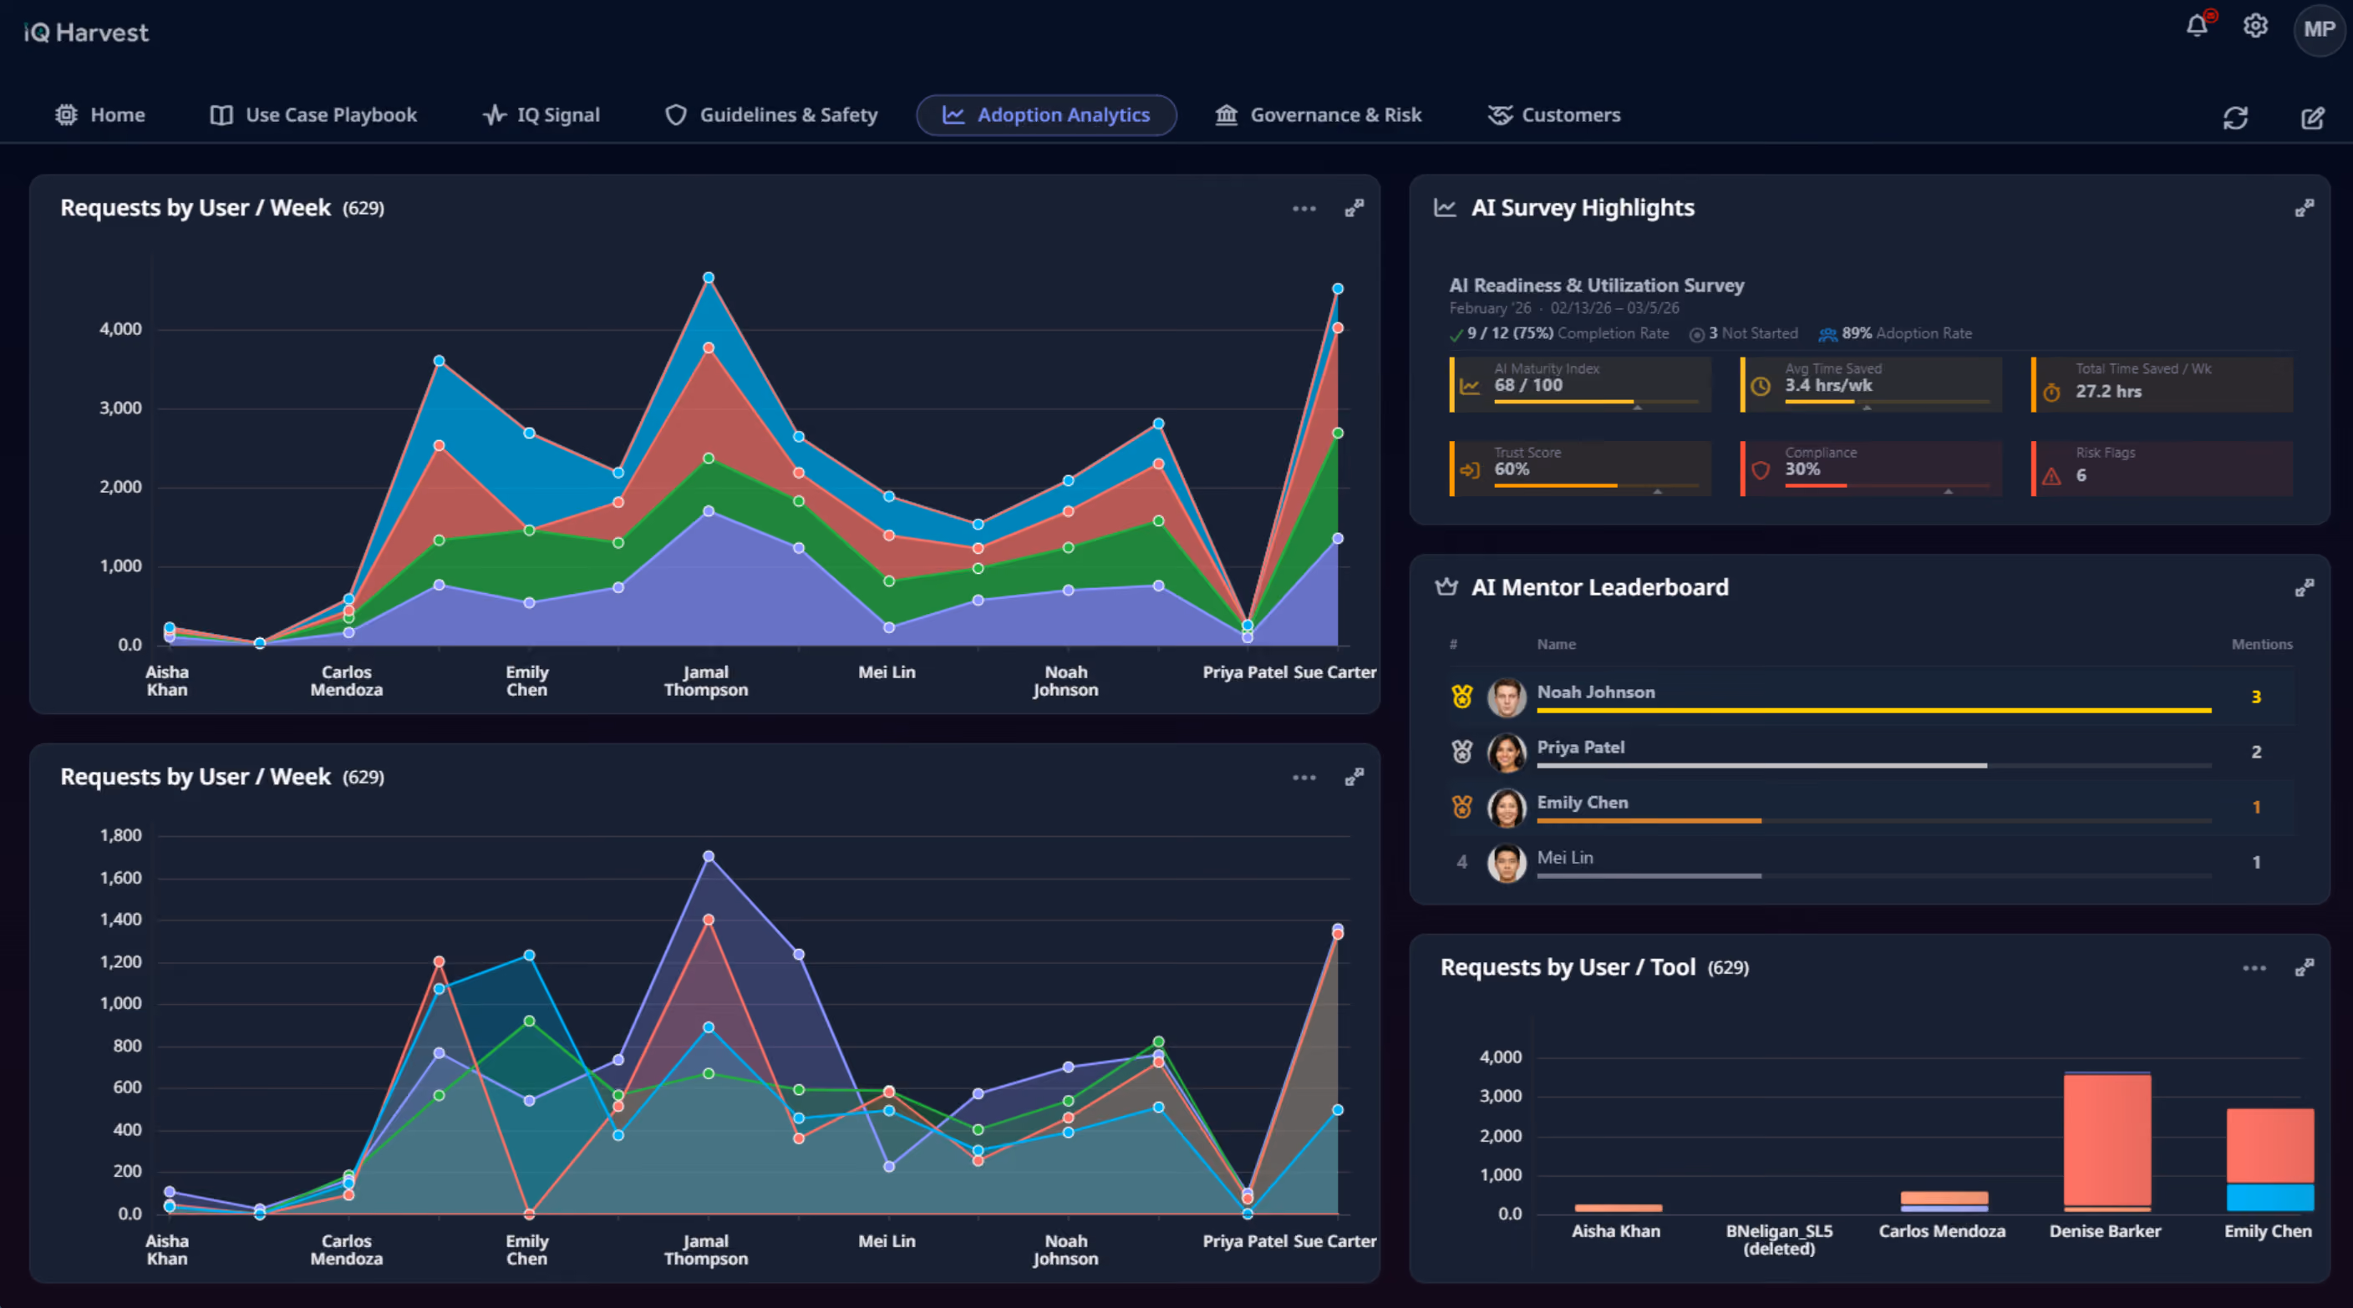Viewport: 2353px width, 1308px height.
Task: Open the notifications bell
Action: tap(2197, 26)
